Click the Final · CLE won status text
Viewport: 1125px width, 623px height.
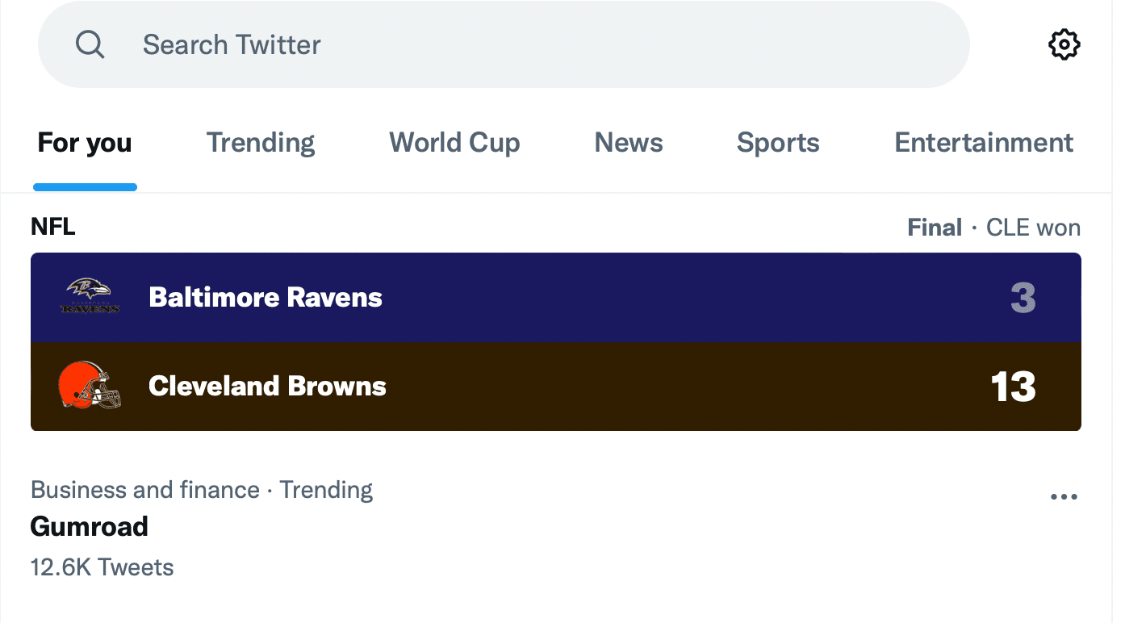[x=993, y=228]
